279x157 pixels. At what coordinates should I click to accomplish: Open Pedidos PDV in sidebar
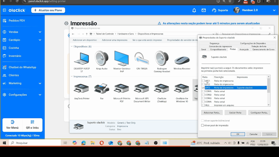click(x=17, y=21)
